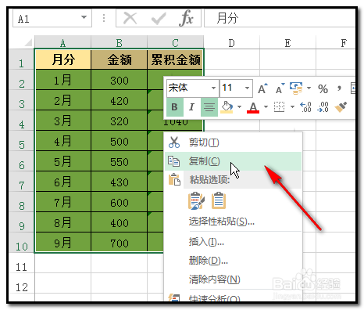Click cell containing 6月

[63, 182]
